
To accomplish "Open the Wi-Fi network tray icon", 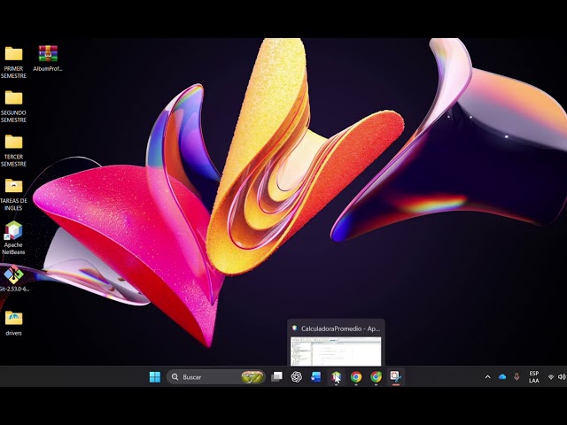I will [x=551, y=377].
